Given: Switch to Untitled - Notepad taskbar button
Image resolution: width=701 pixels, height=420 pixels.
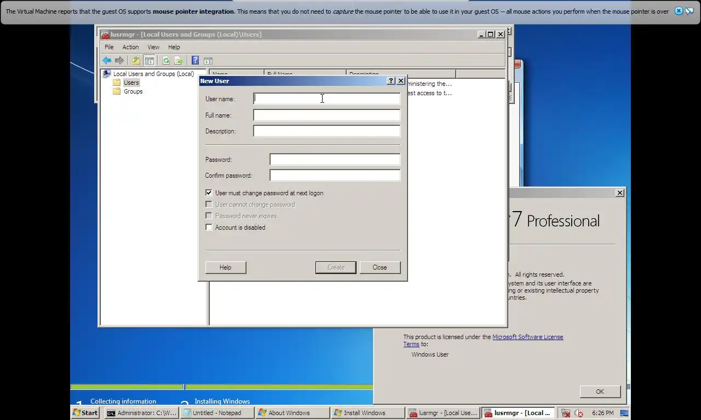Looking at the screenshot, I should click(x=217, y=413).
